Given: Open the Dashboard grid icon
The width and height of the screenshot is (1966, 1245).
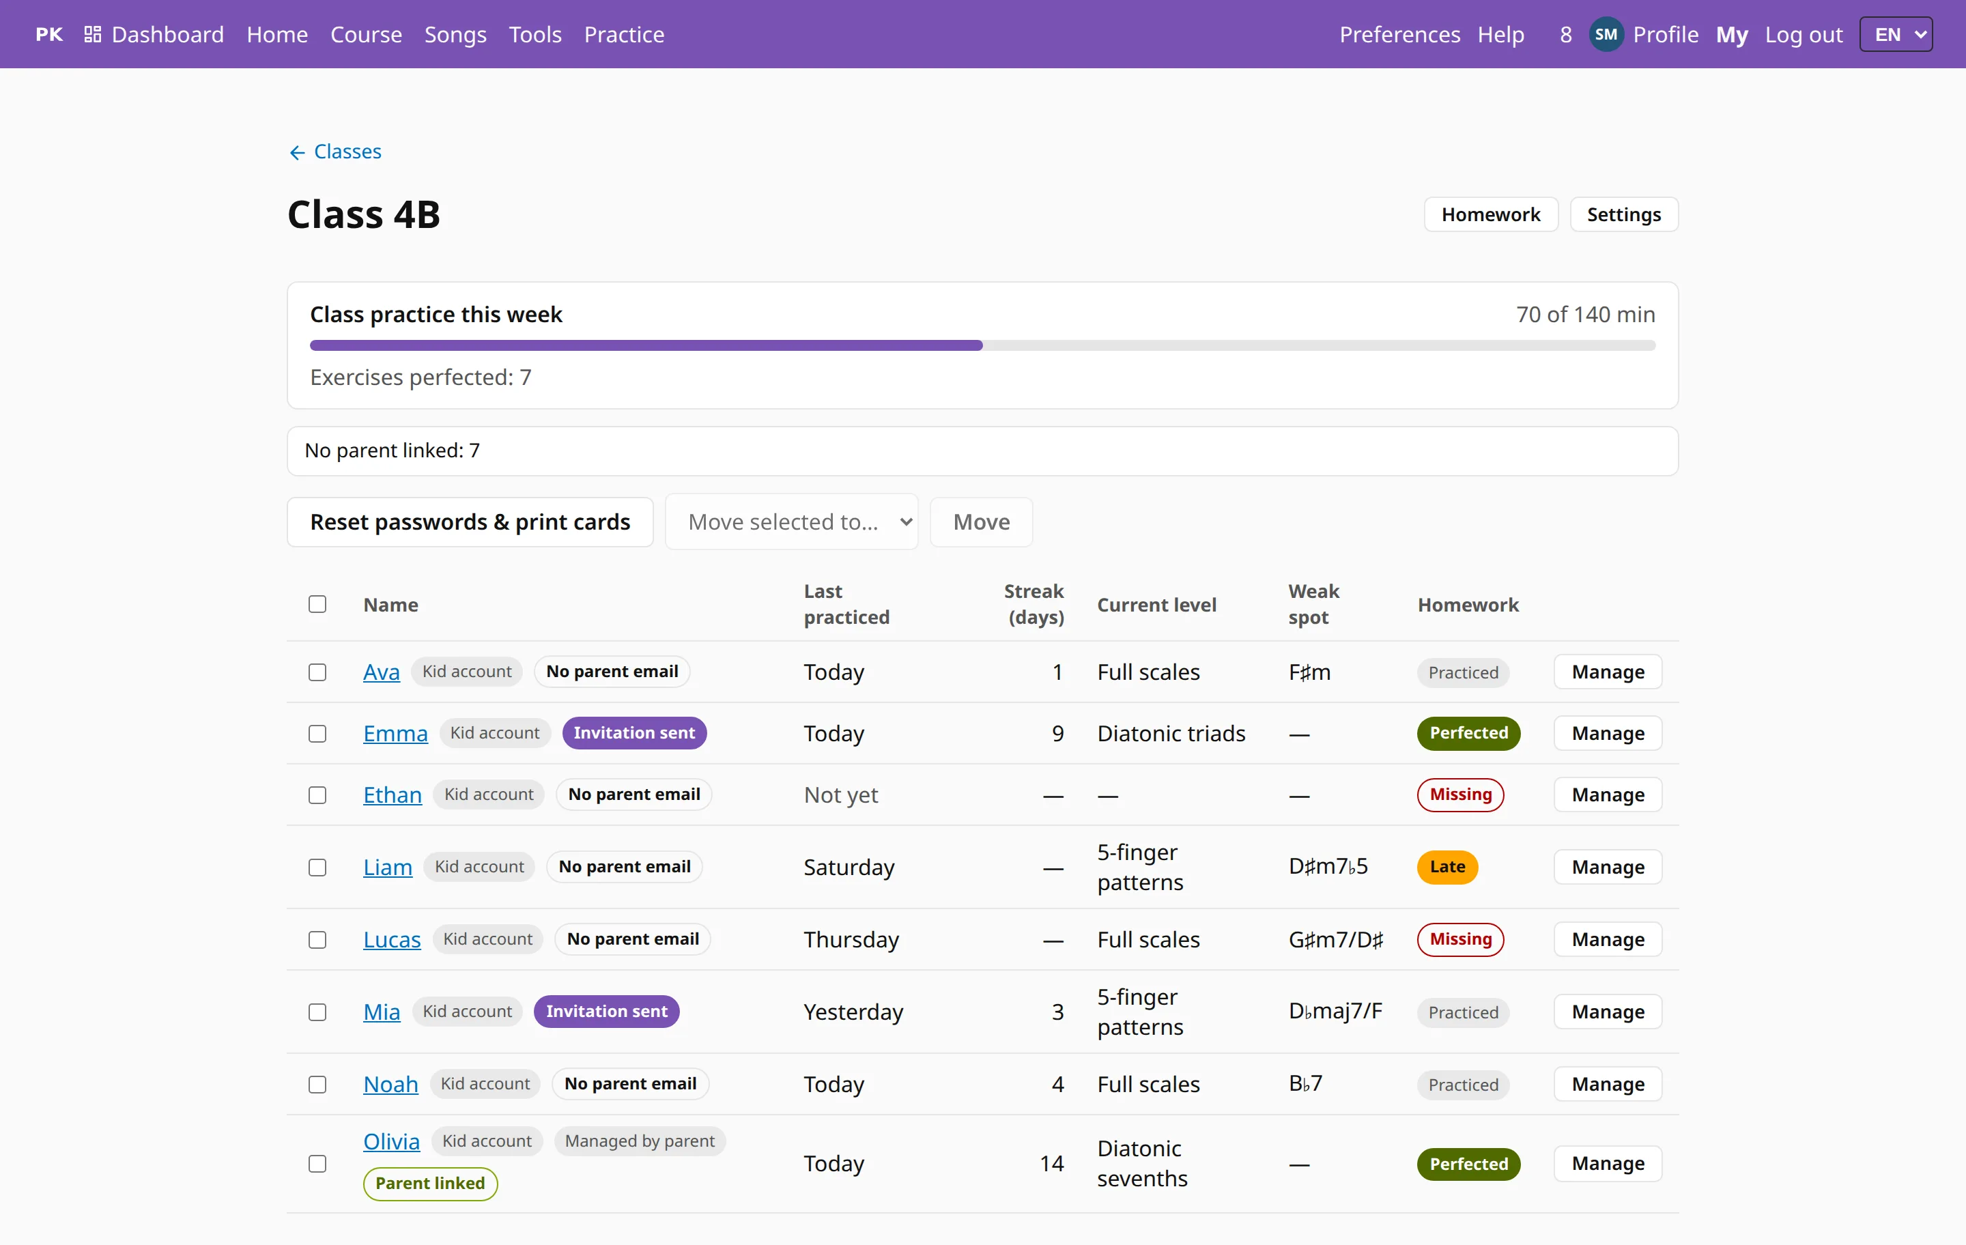Looking at the screenshot, I should point(92,34).
